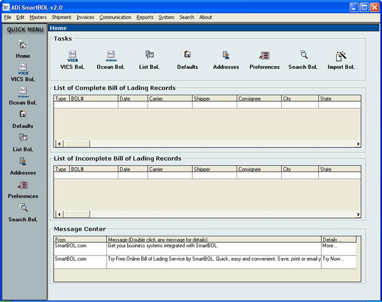Launch List BoL from the Tasks panel
This screenshot has height=302, width=382.
[149, 60]
